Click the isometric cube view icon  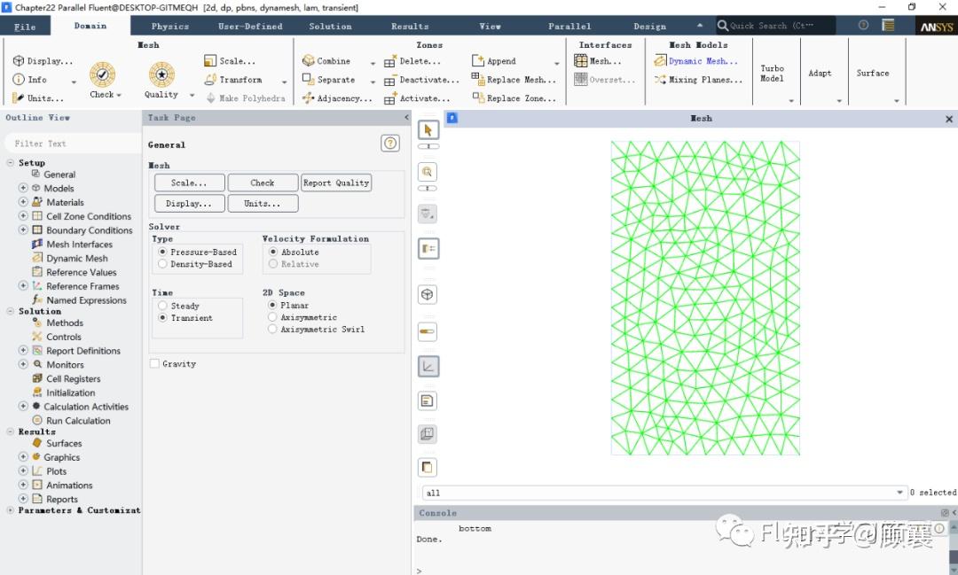(428, 294)
